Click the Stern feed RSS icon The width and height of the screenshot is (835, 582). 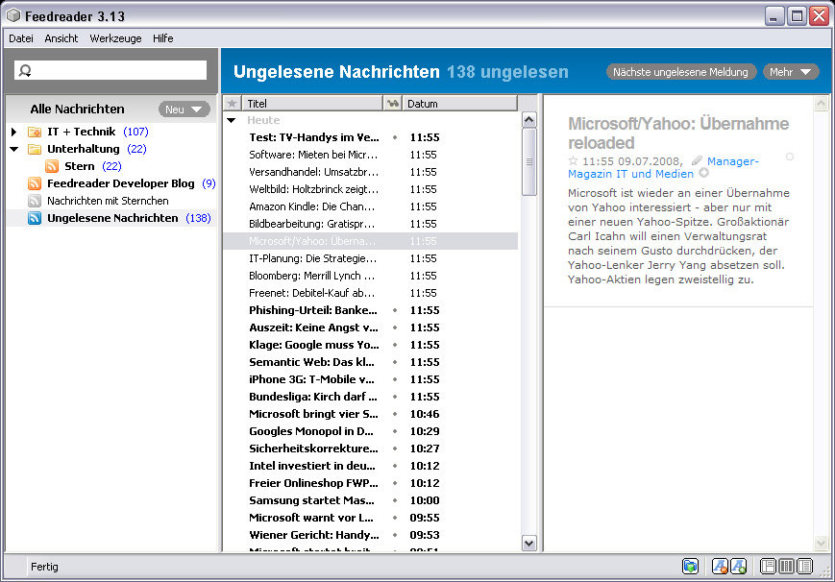pyautogui.click(x=52, y=166)
